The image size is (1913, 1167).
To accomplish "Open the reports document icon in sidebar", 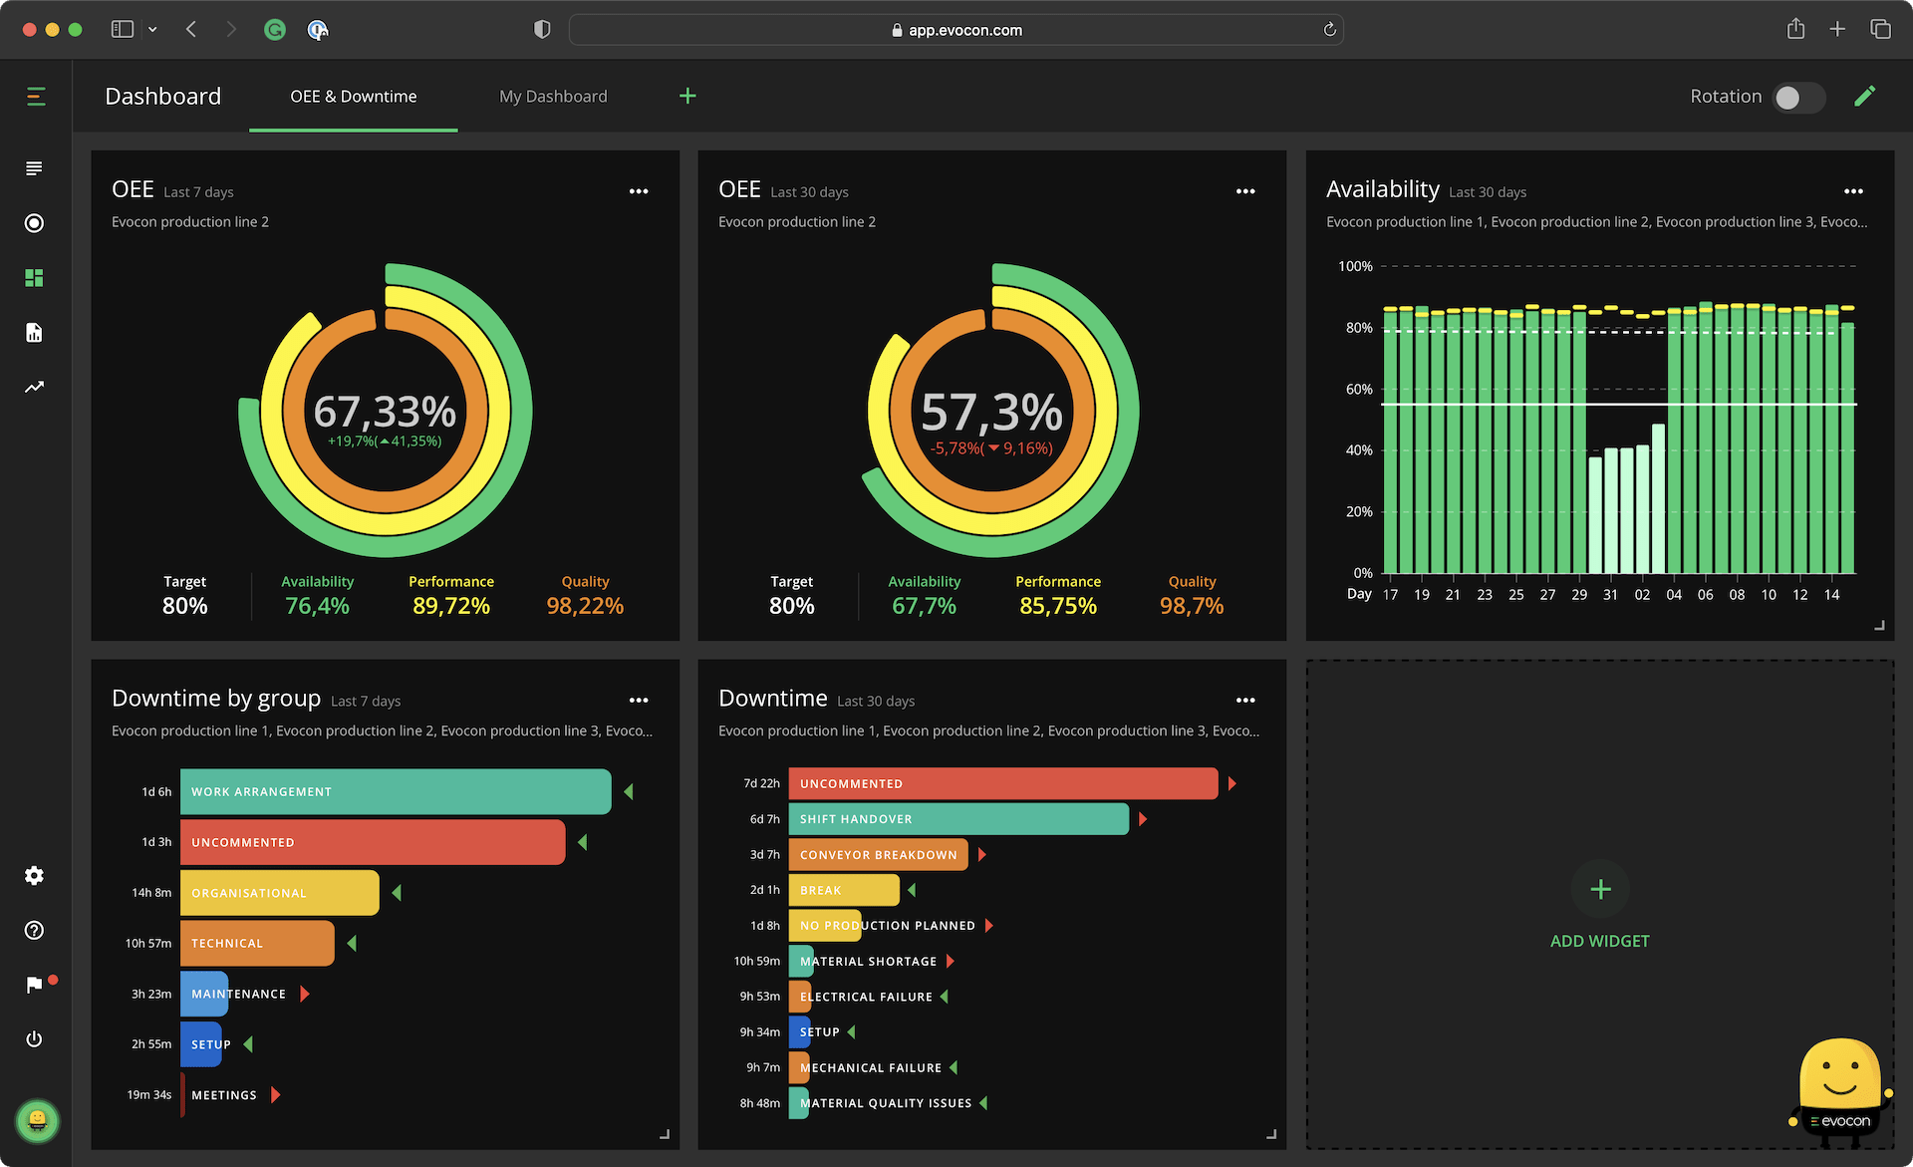I will [x=34, y=332].
